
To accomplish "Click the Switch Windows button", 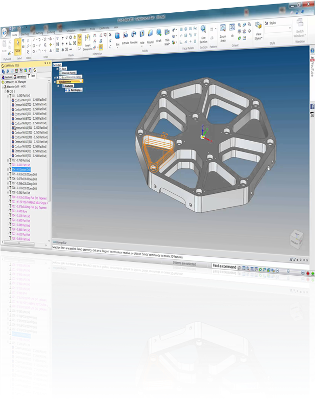I will (x=300, y=27).
